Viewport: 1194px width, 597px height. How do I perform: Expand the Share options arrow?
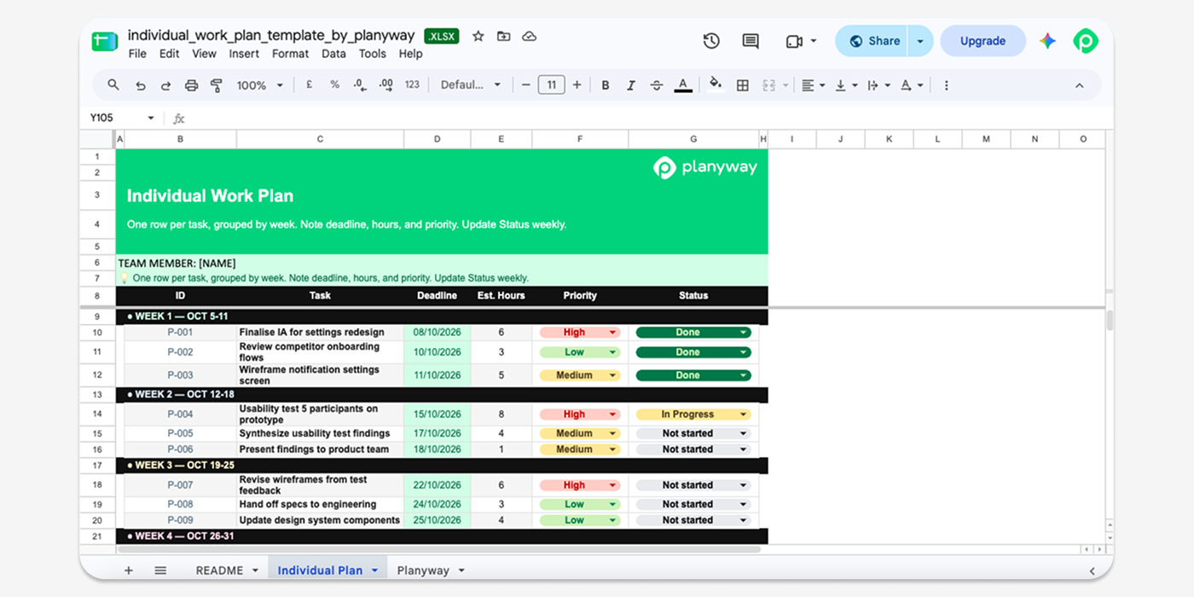coord(920,41)
